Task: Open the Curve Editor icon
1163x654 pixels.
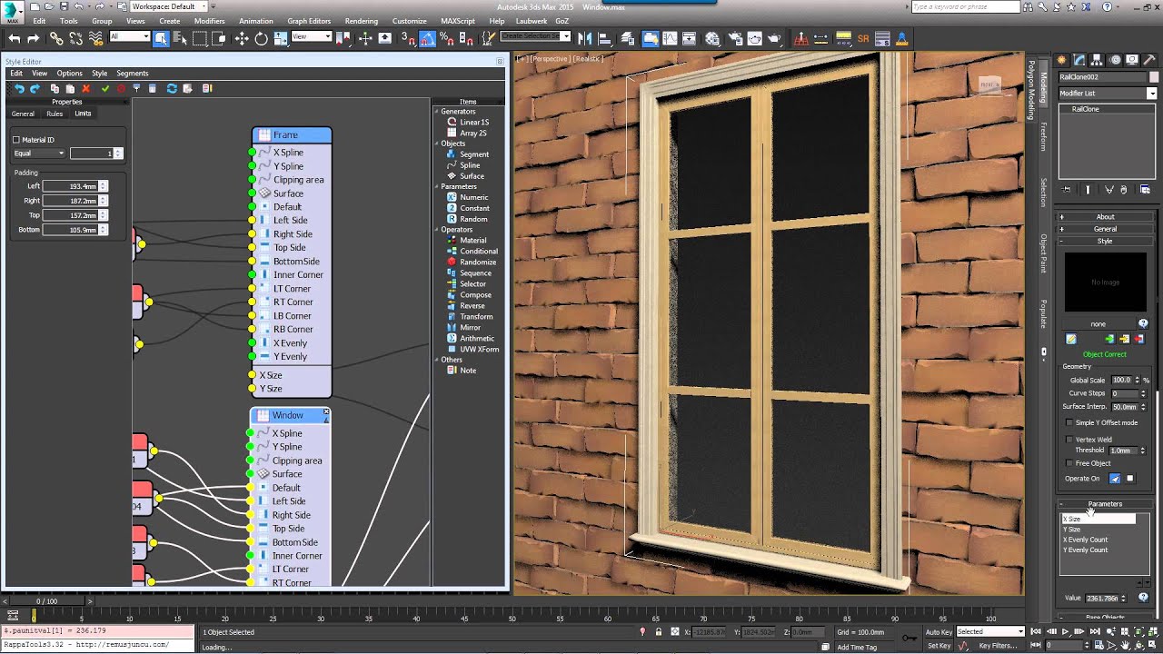Action: click(670, 38)
